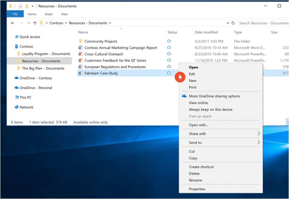The image size is (289, 199).
Task: Click the Network icon in sidebar
Action: [x=17, y=107]
